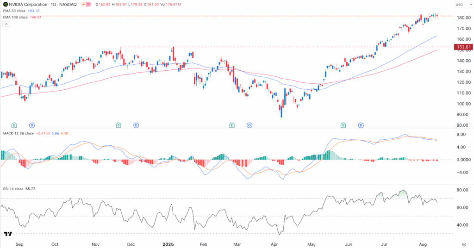The image size is (474, 248).
Task: Click the TradingView logo in the bottom-left corner
Action: point(8,234)
